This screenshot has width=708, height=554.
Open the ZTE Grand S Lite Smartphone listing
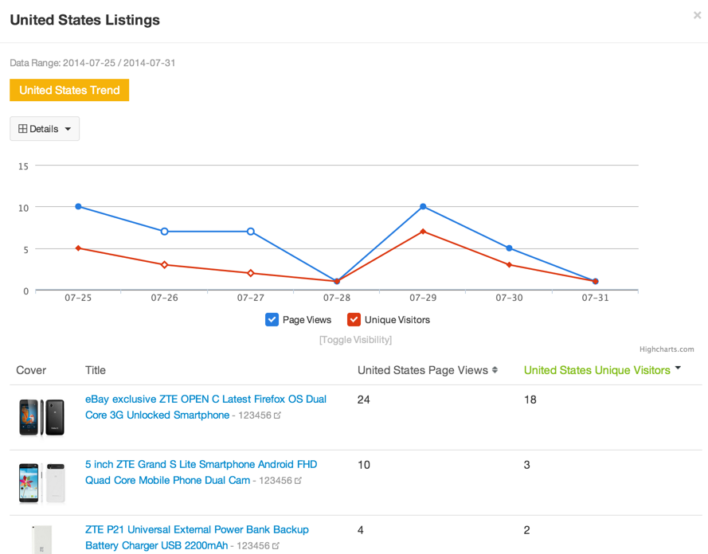(201, 472)
